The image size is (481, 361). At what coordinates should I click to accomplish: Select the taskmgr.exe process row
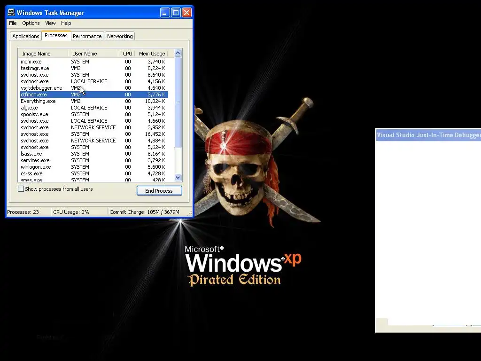click(x=93, y=68)
